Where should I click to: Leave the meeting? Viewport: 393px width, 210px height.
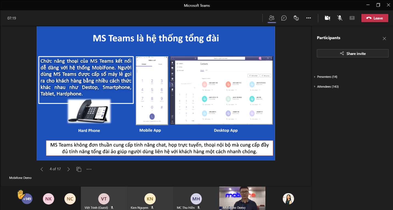pos(375,18)
